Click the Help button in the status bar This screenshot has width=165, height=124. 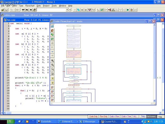tap(160, 117)
